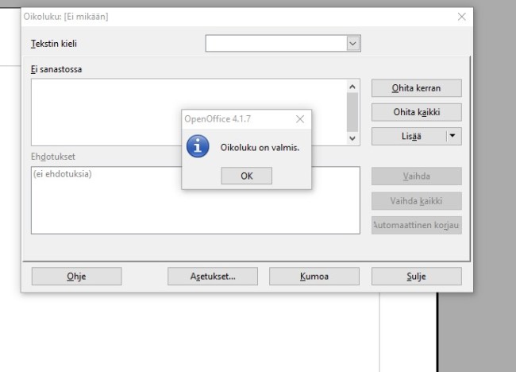Click the Vaihda kaikki button
The width and height of the screenshot is (516, 372).
416,200
